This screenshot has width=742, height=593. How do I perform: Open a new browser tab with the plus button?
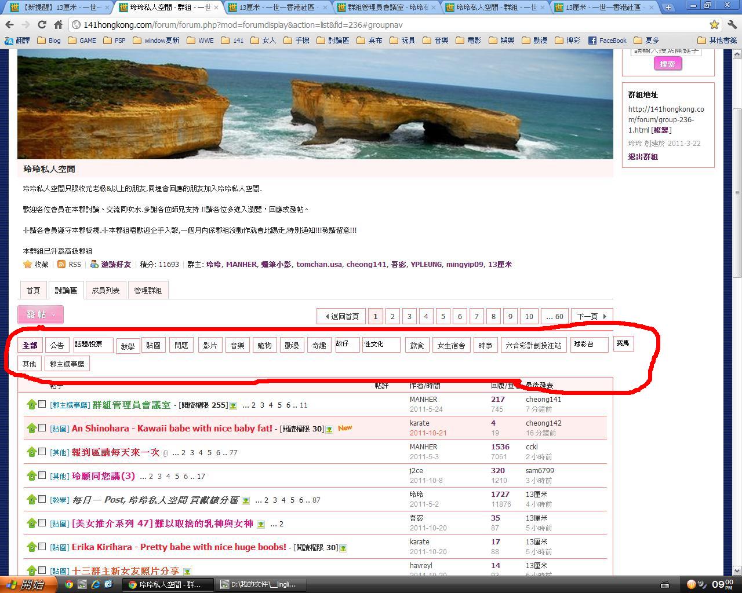668,8
